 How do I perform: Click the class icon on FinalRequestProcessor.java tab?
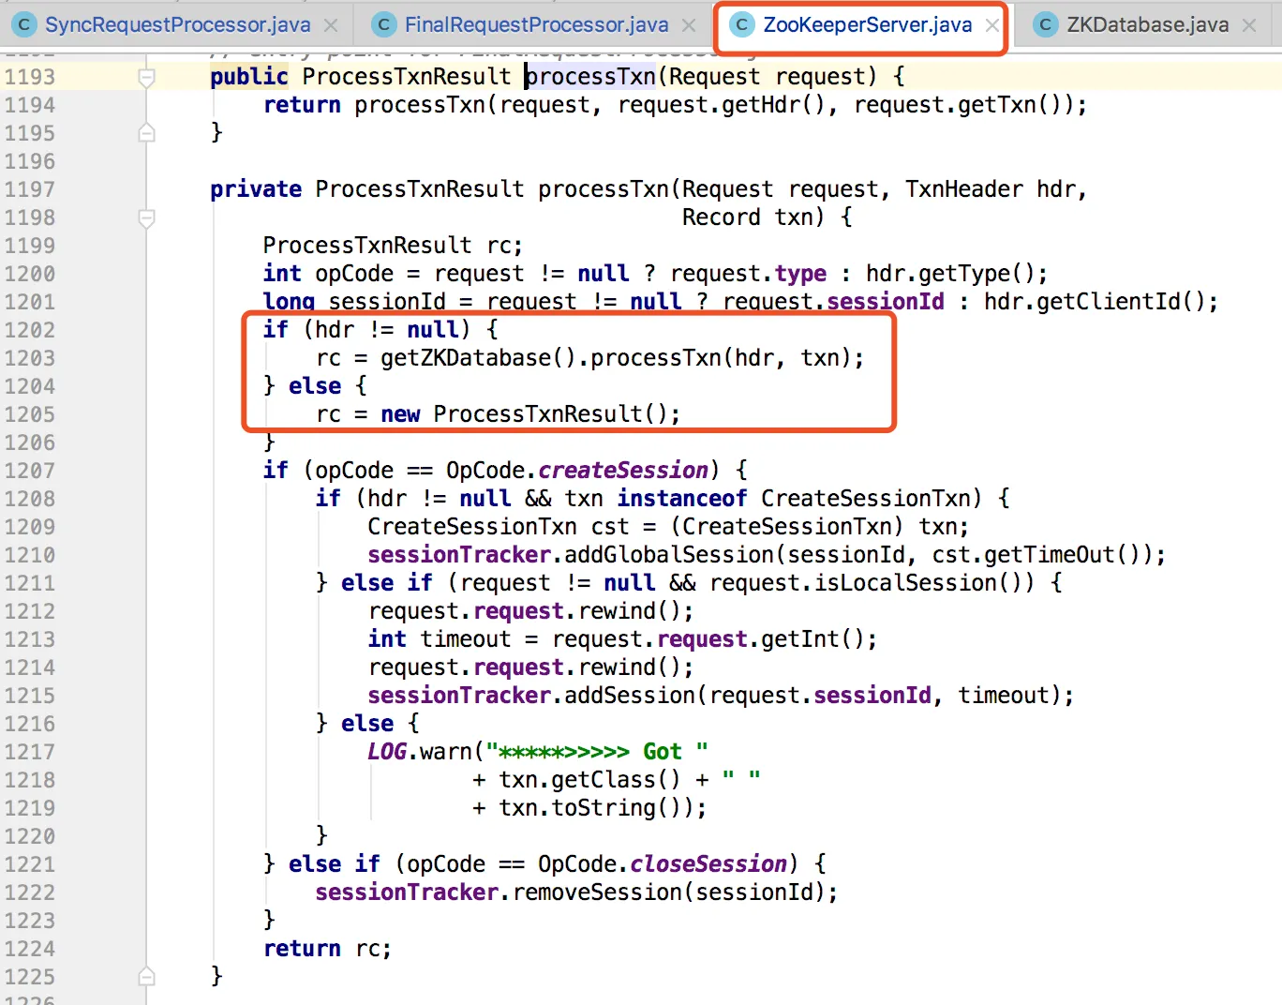pos(383,25)
